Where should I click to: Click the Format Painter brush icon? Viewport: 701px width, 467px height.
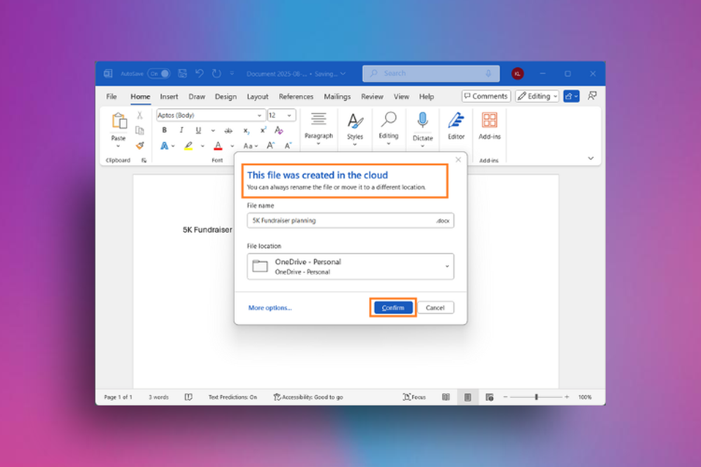pyautogui.click(x=140, y=145)
